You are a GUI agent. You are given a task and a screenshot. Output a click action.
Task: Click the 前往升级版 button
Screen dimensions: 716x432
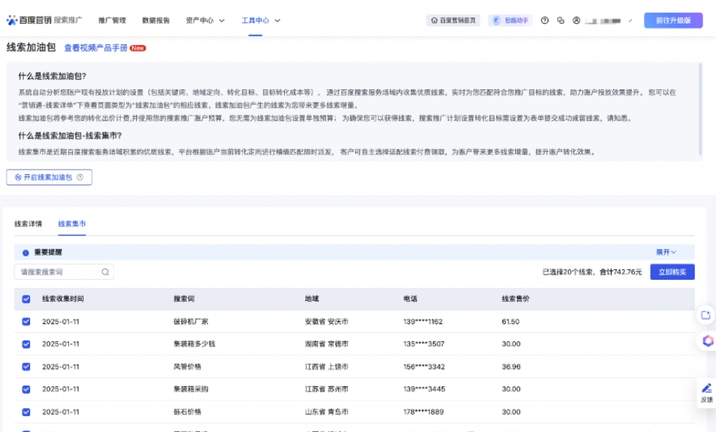click(x=673, y=20)
